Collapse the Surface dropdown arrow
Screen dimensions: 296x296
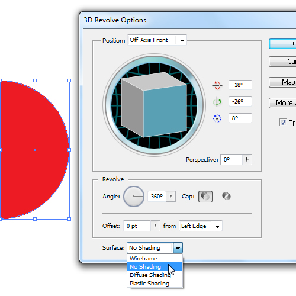(x=178, y=248)
